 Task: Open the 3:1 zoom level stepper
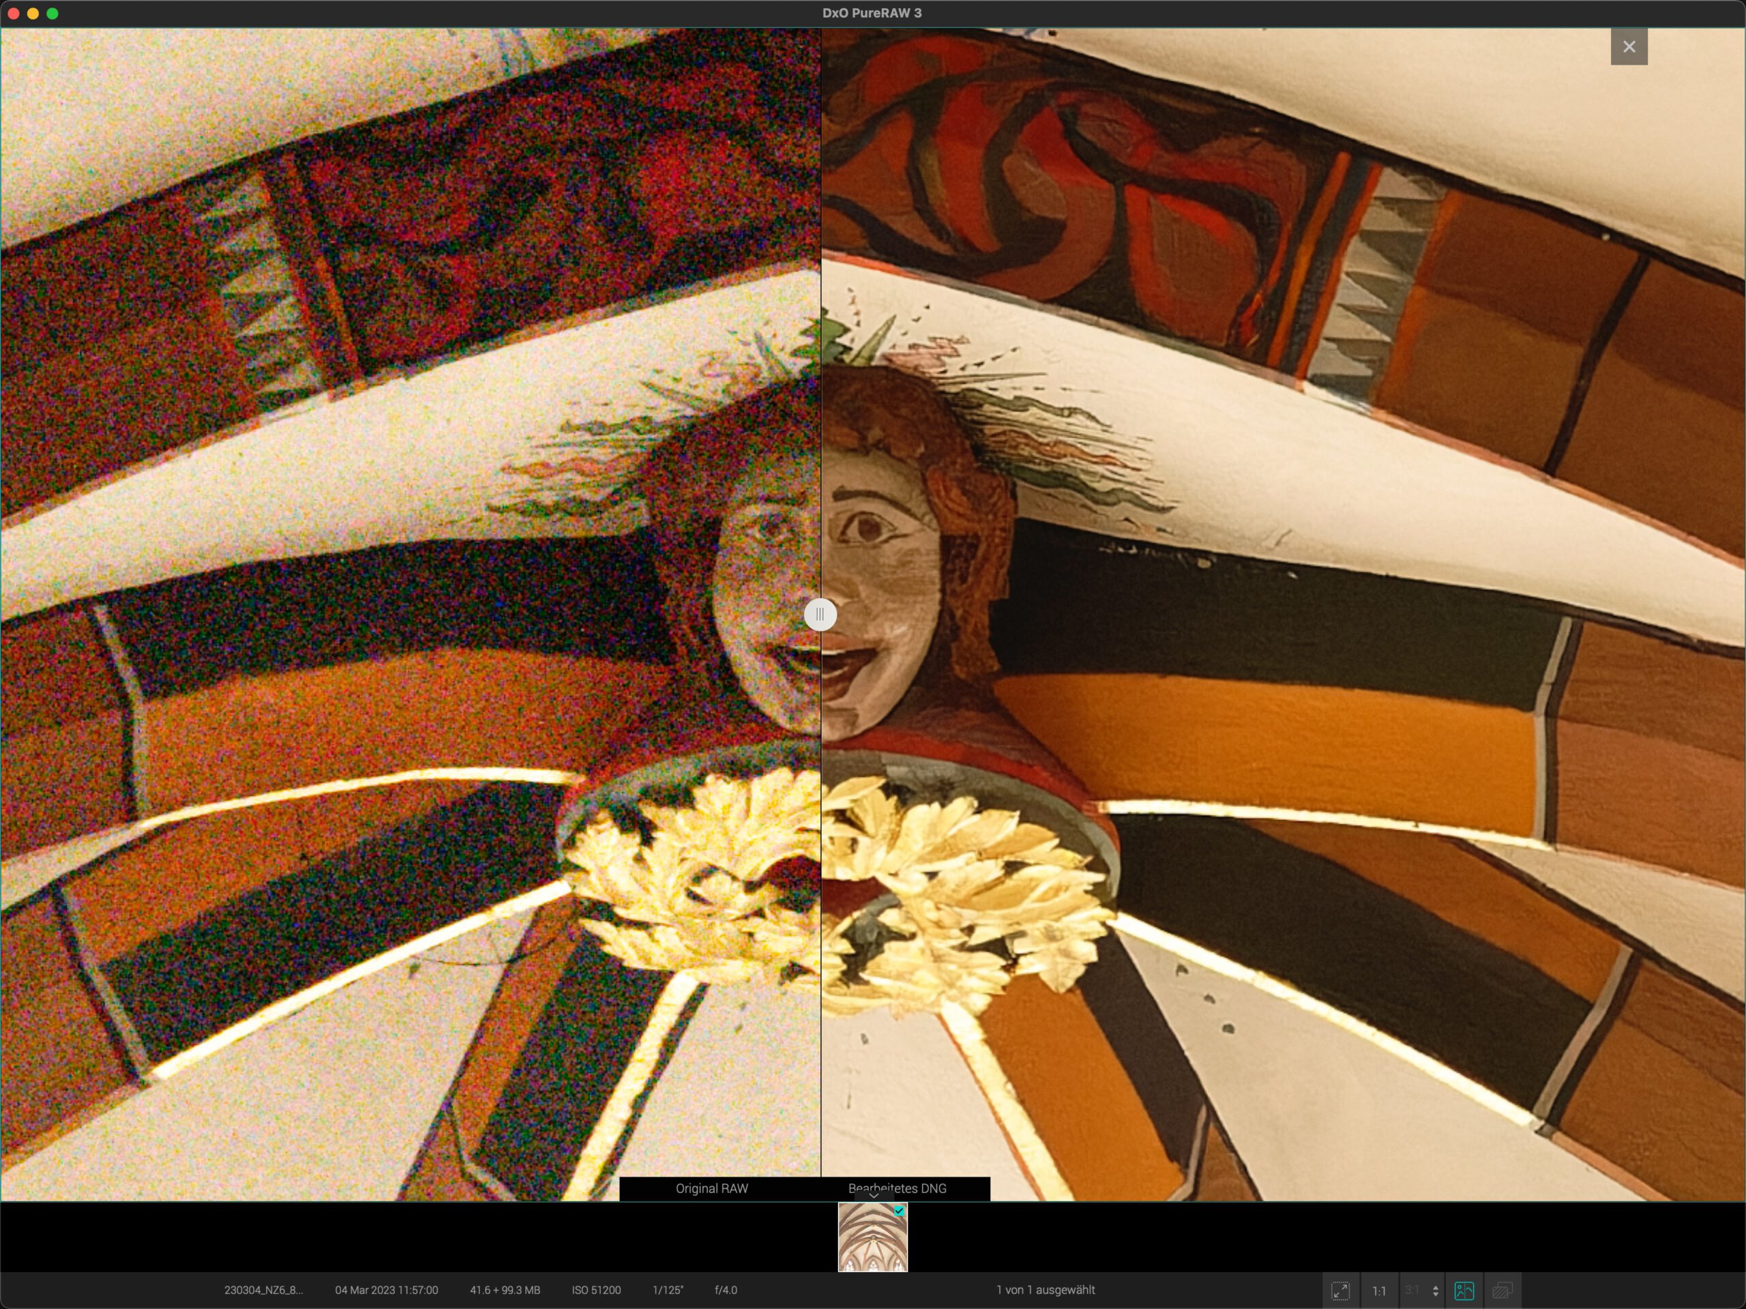pos(1435,1291)
